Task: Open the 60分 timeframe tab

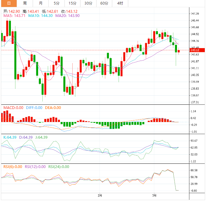Action: click(x=104, y=3)
